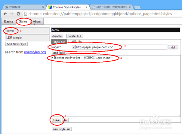
Task: Click the address bar URL
Action: pyautogui.click(x=100, y=14)
